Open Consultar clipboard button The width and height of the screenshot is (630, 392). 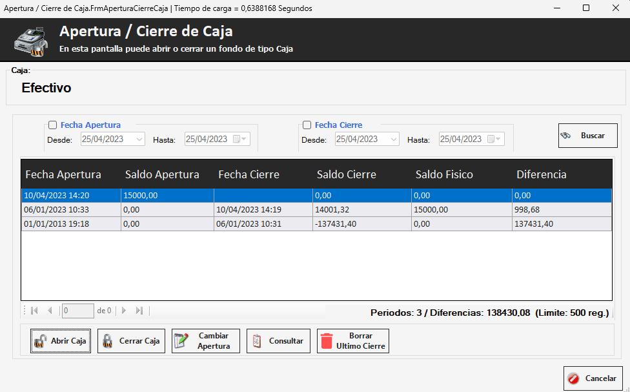(278, 341)
